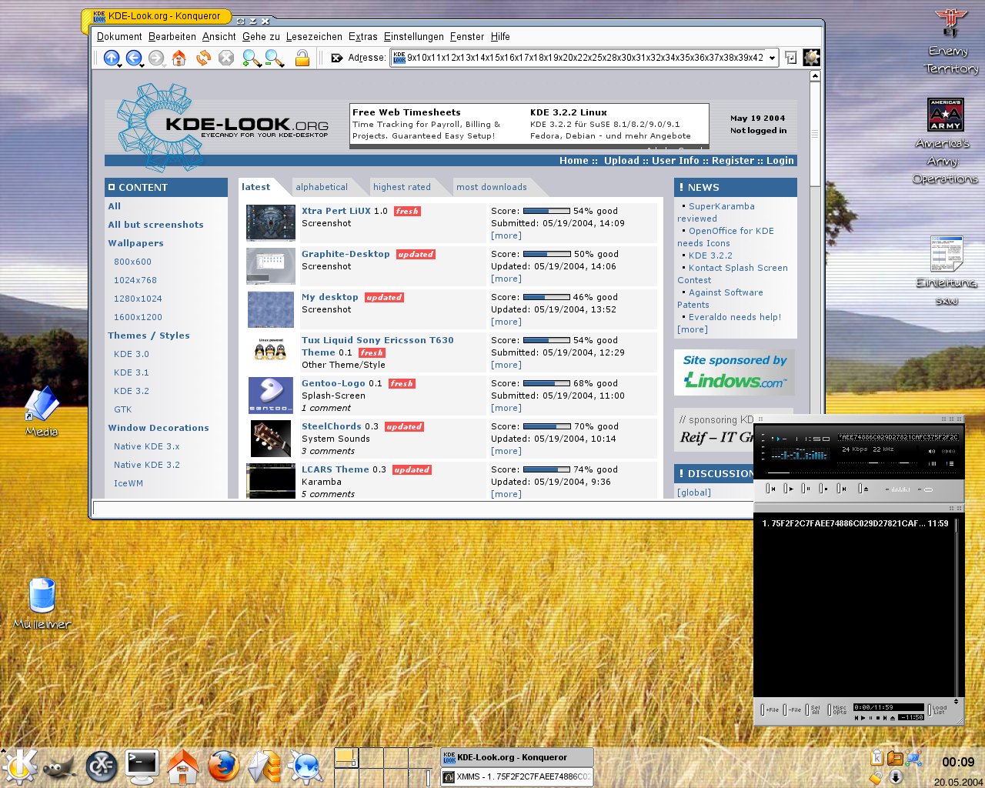This screenshot has height=788, width=985.
Task: Click the XMMS song position seek bar
Action: [x=860, y=472]
